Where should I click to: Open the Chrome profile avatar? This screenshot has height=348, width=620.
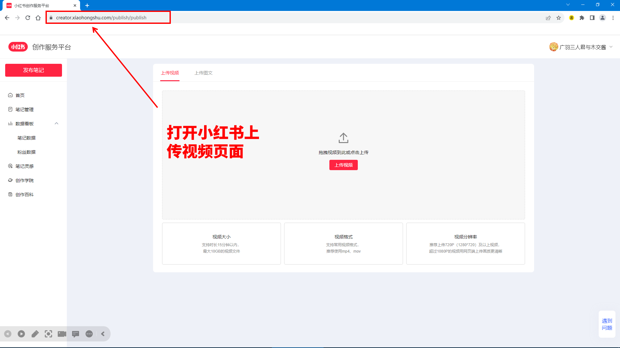pos(603,18)
